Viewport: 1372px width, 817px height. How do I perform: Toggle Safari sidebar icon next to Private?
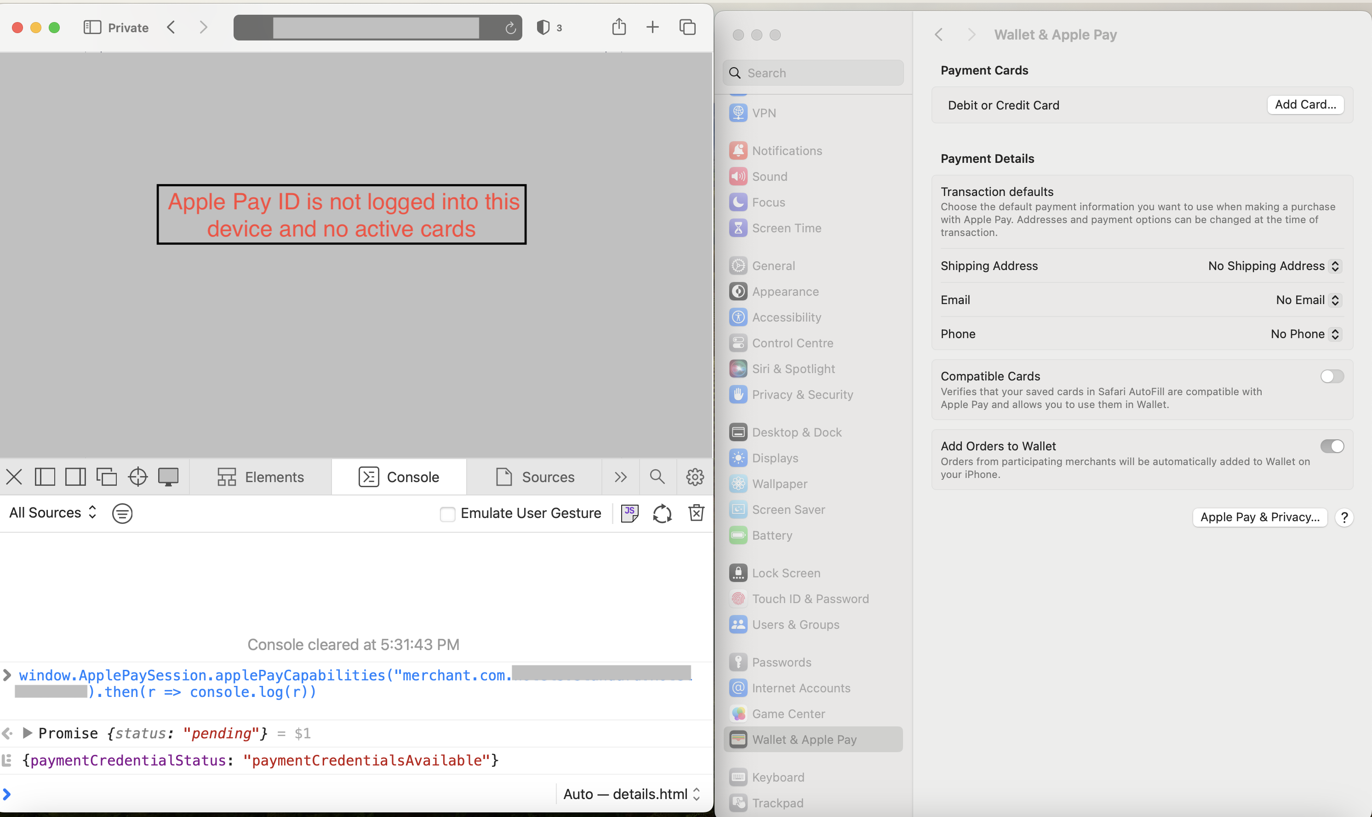[x=92, y=28]
